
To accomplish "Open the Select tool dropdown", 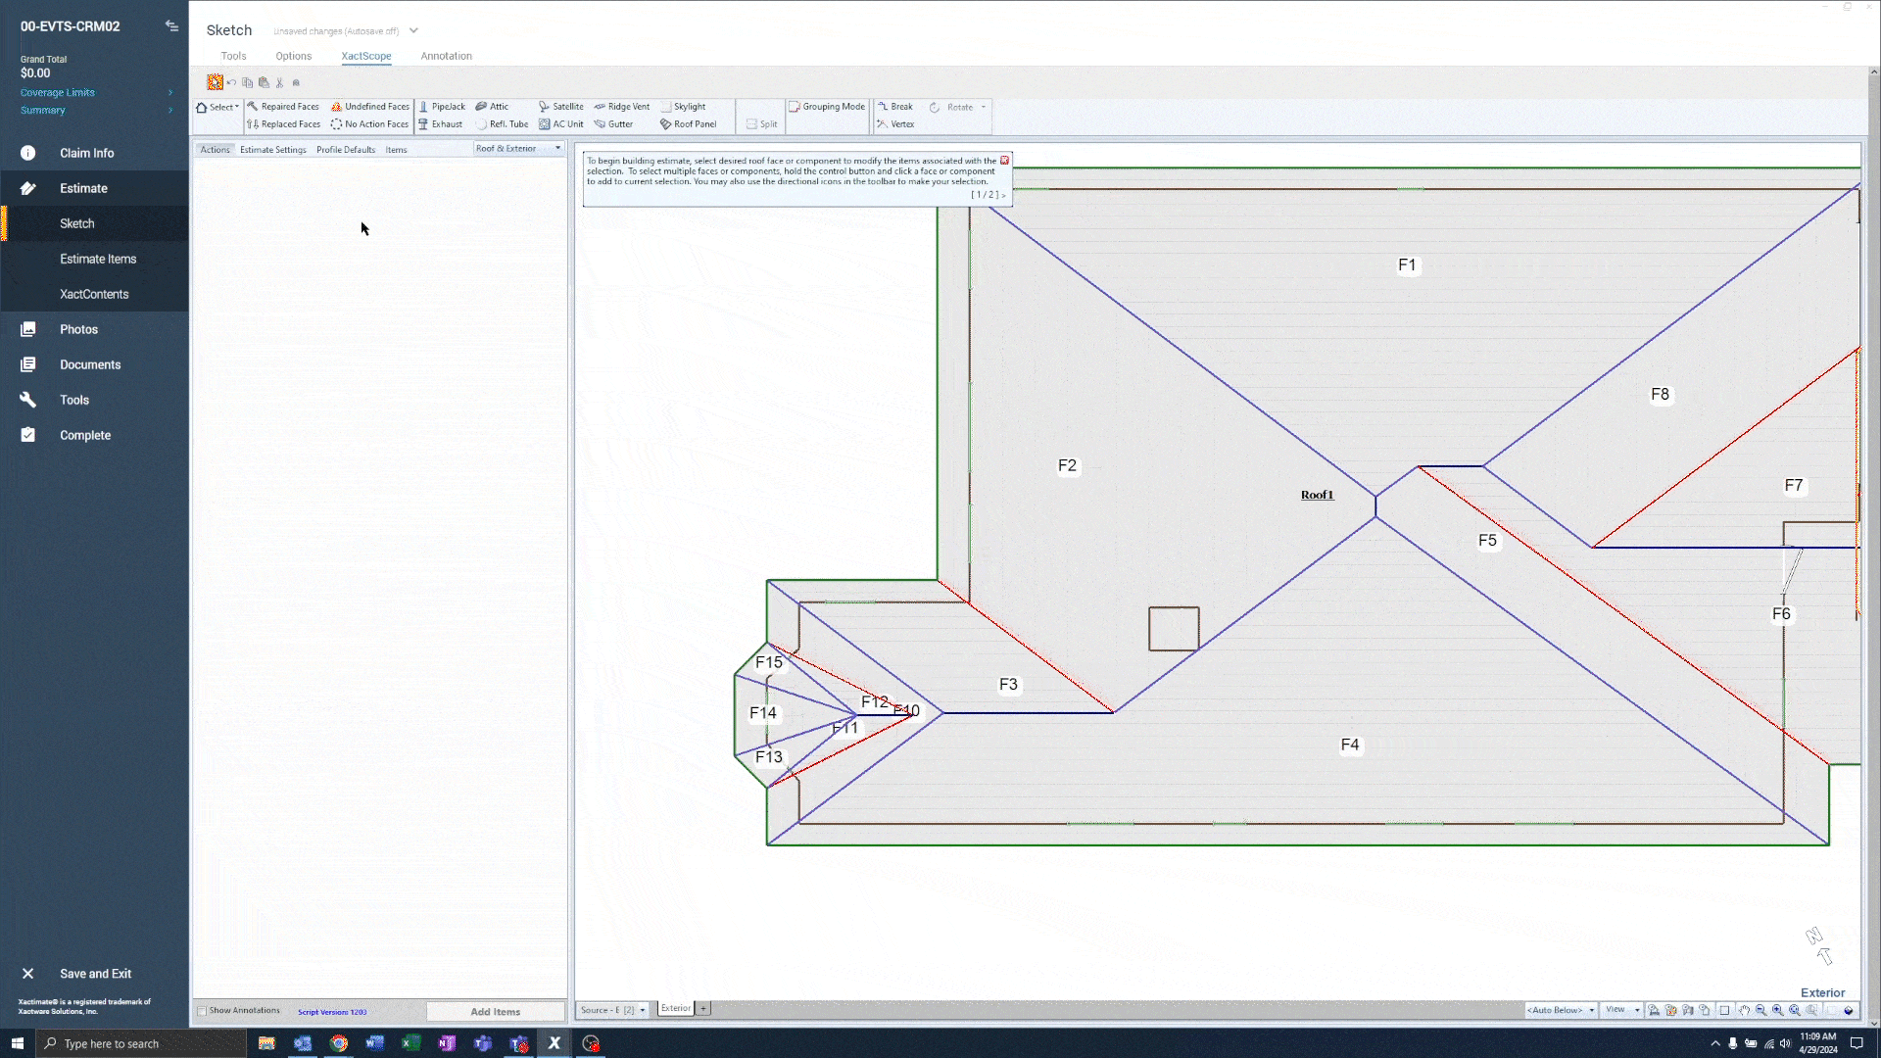I will (x=217, y=107).
